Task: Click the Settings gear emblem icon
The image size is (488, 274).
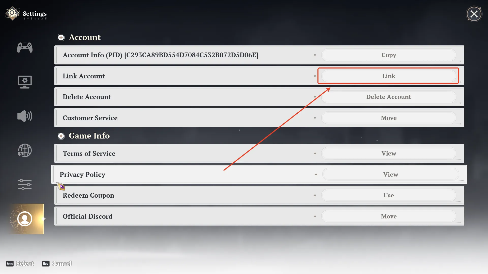Action: [12, 13]
